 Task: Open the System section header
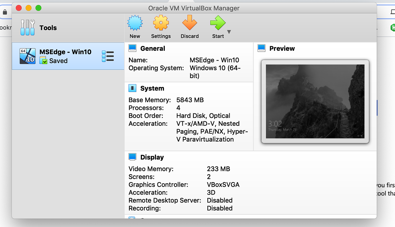(152, 89)
